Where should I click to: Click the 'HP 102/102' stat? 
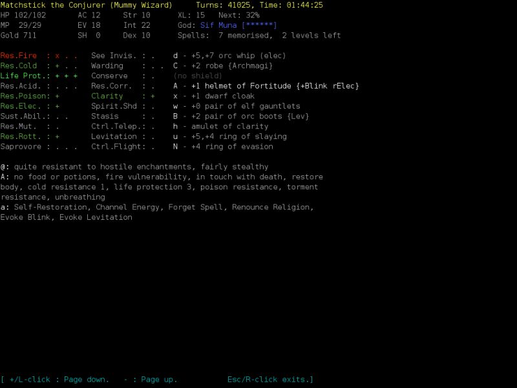[x=23, y=15]
